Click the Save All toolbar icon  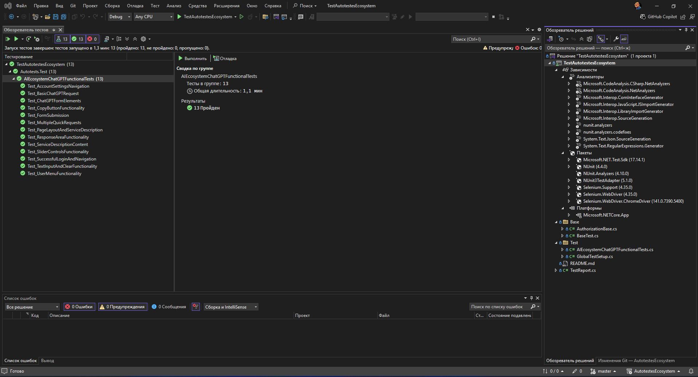point(63,17)
